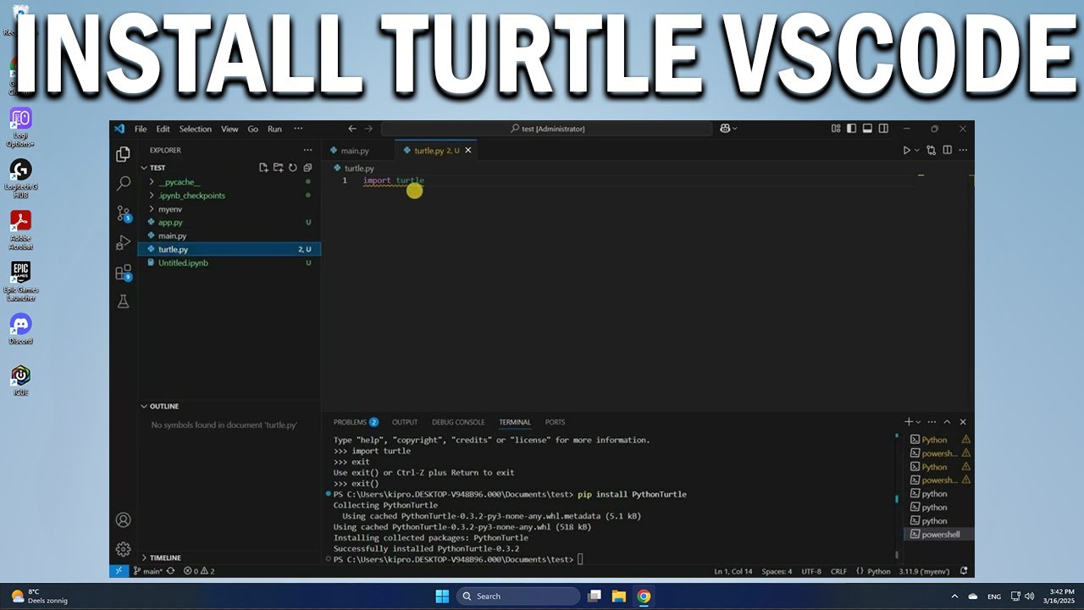This screenshot has height=610, width=1084.
Task: Open the Search view in the activity bar
Action: 124,183
